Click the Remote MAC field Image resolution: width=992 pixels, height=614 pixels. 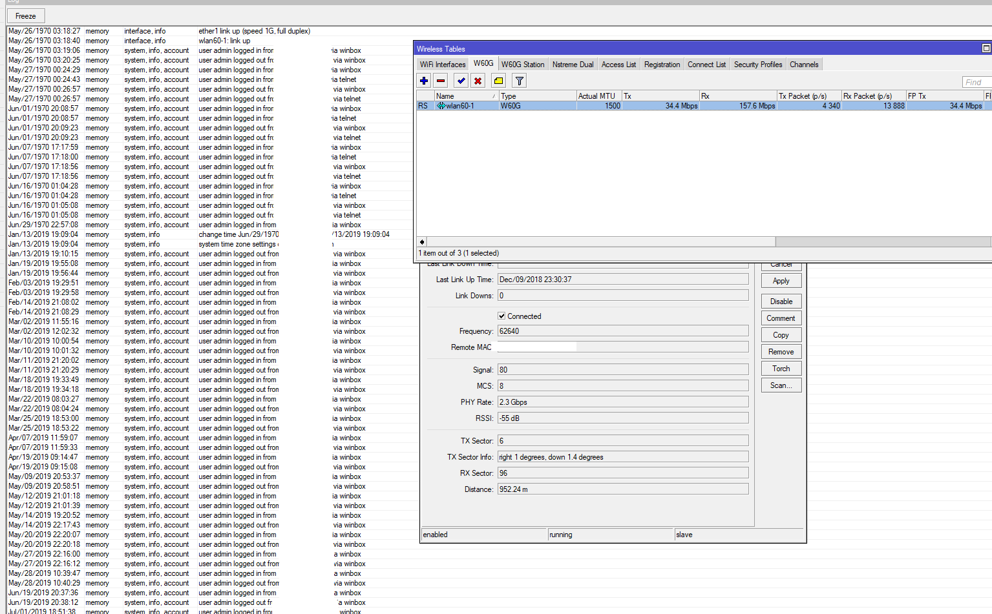(623, 347)
